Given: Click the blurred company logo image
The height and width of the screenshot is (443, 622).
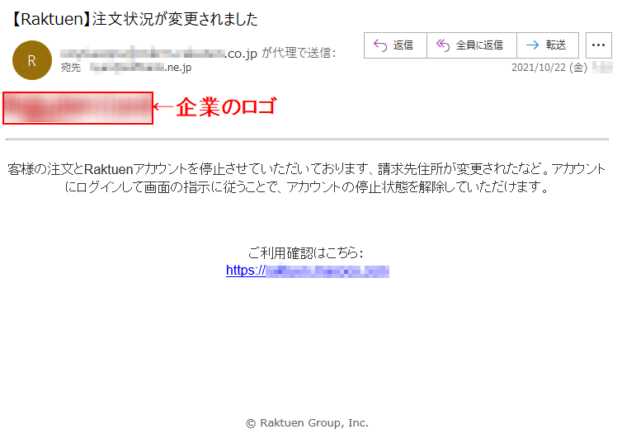Looking at the screenshot, I should tap(78, 108).
